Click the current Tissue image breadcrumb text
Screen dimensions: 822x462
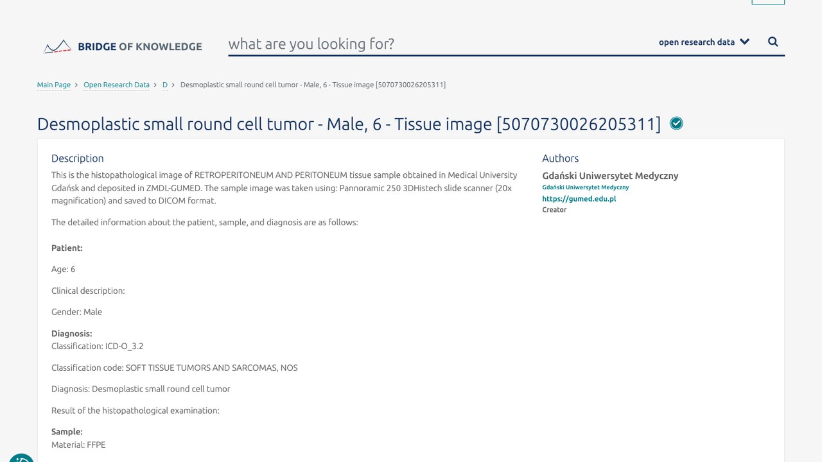click(313, 85)
